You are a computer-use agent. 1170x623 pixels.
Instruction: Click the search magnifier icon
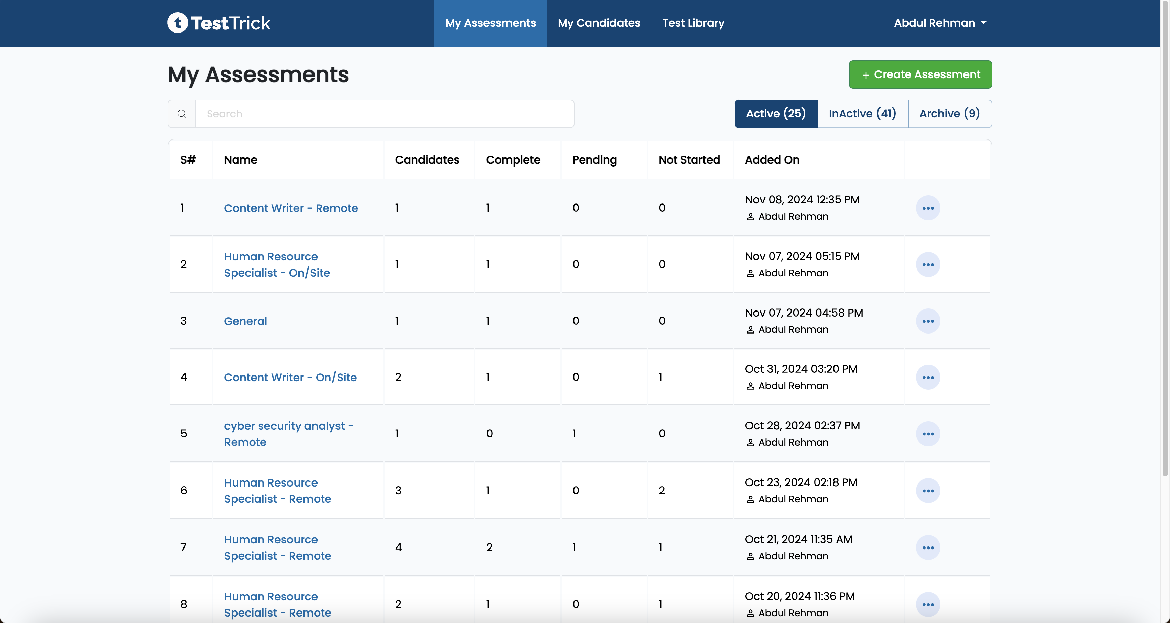point(182,114)
